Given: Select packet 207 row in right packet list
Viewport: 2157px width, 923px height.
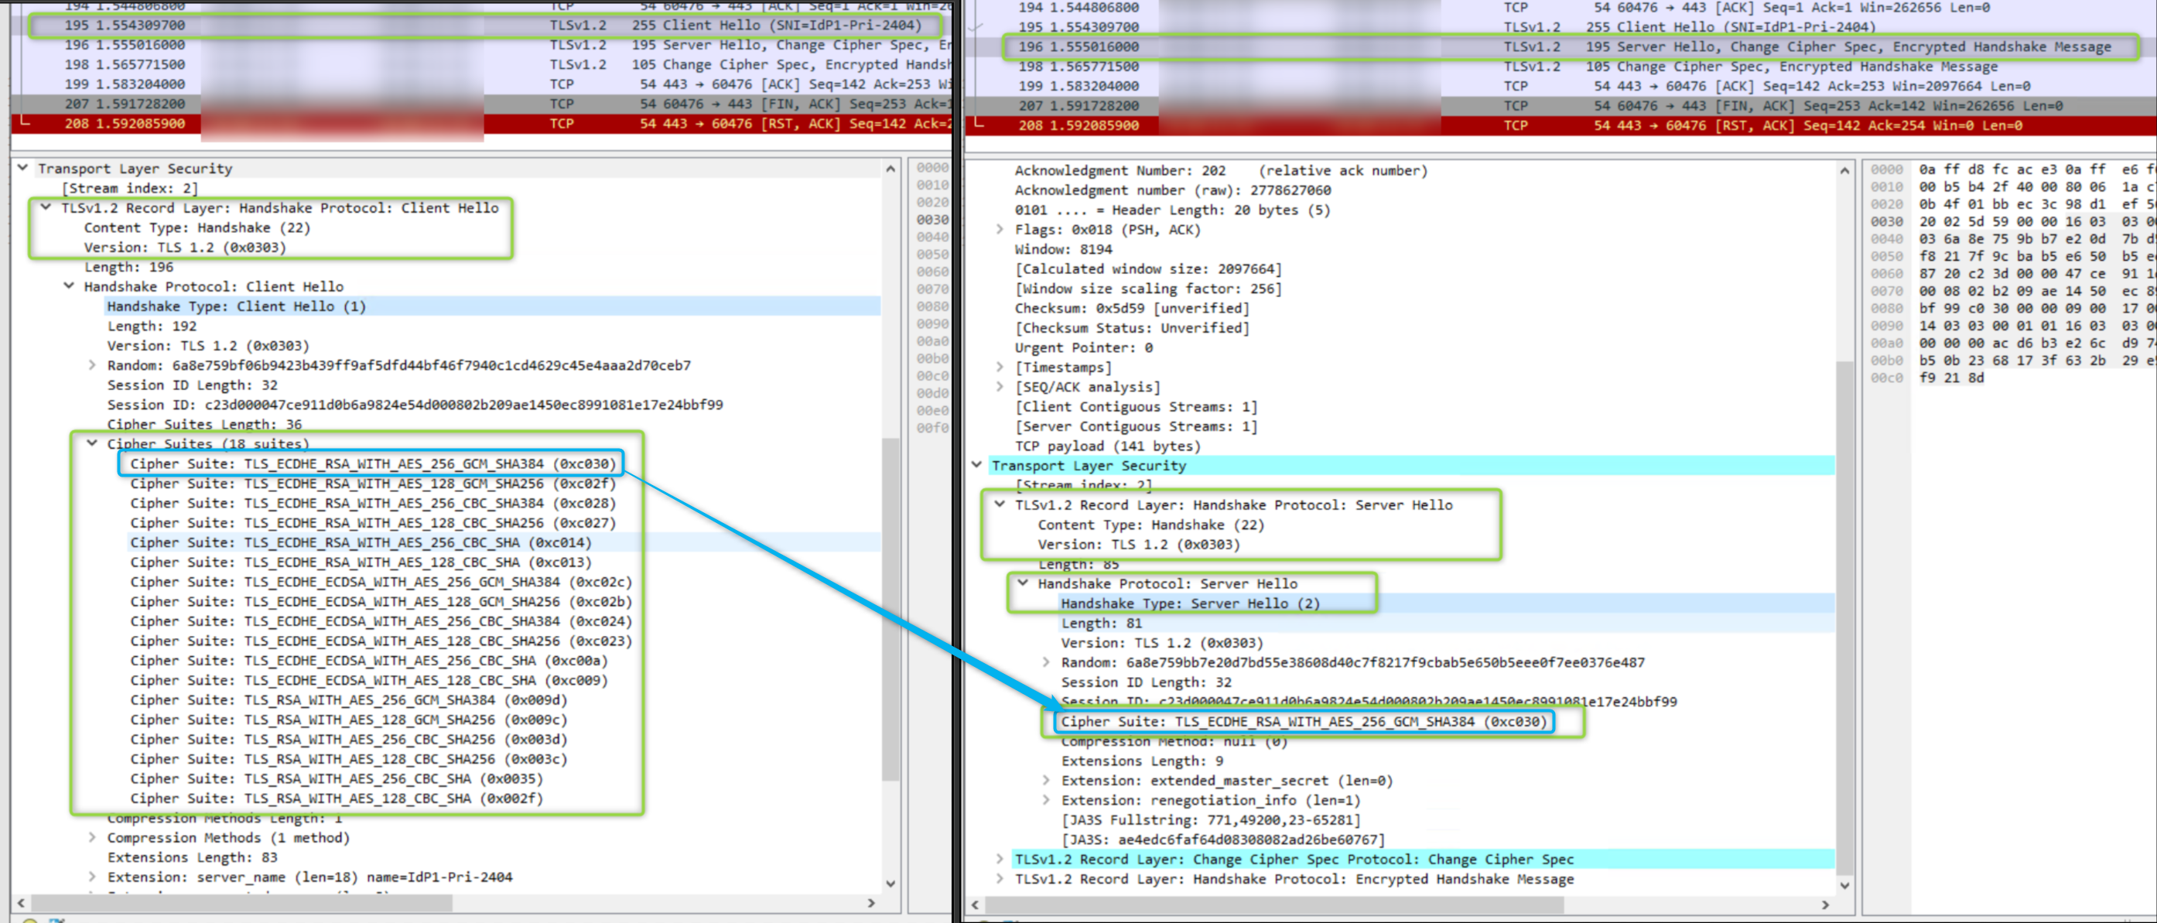Looking at the screenshot, I should pyautogui.click(x=1560, y=105).
